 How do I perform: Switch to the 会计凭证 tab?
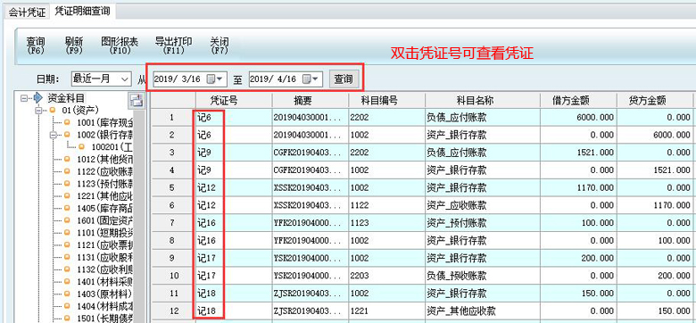click(27, 12)
